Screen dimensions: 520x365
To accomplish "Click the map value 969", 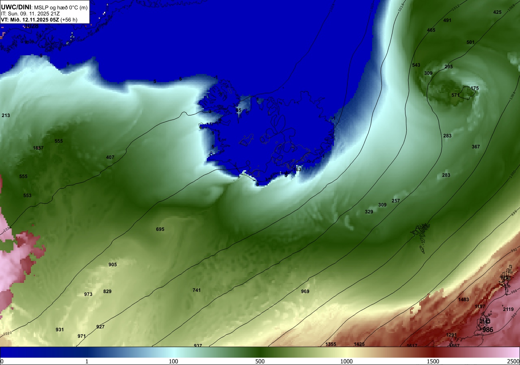I will [x=305, y=291].
